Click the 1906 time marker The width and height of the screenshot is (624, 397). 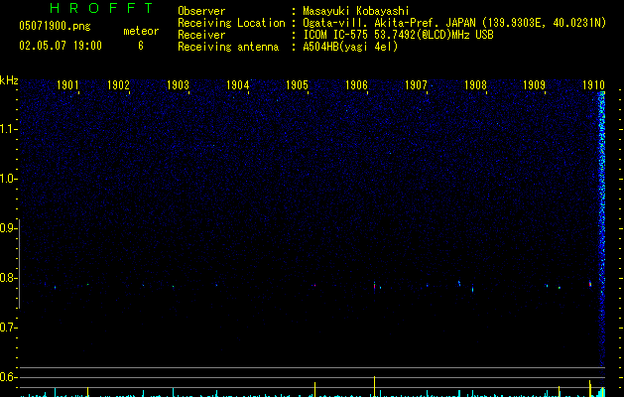(x=356, y=85)
